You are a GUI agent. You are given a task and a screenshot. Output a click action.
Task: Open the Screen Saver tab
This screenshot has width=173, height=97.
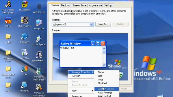(79, 5)
